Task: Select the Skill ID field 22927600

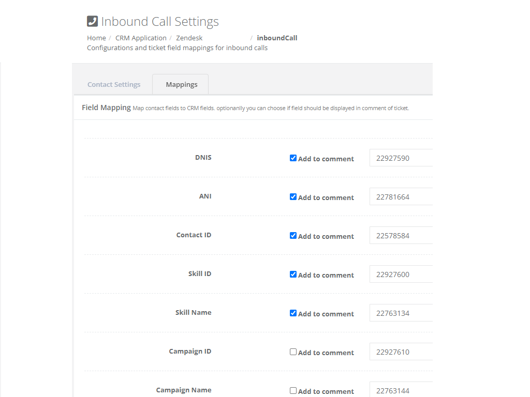Action: [401, 274]
